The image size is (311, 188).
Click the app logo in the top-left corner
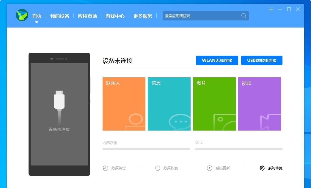pos(21,15)
